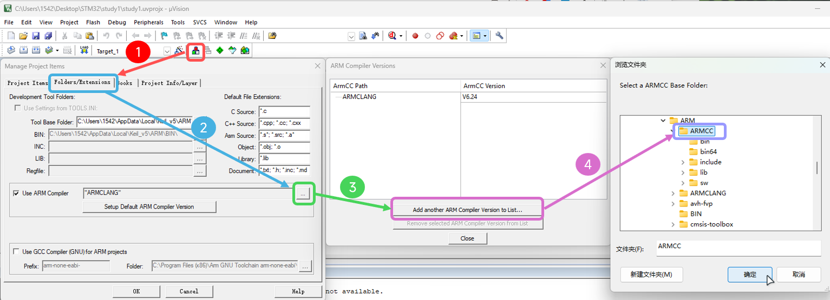Confirm folder selection with 确定 button

click(x=750, y=274)
